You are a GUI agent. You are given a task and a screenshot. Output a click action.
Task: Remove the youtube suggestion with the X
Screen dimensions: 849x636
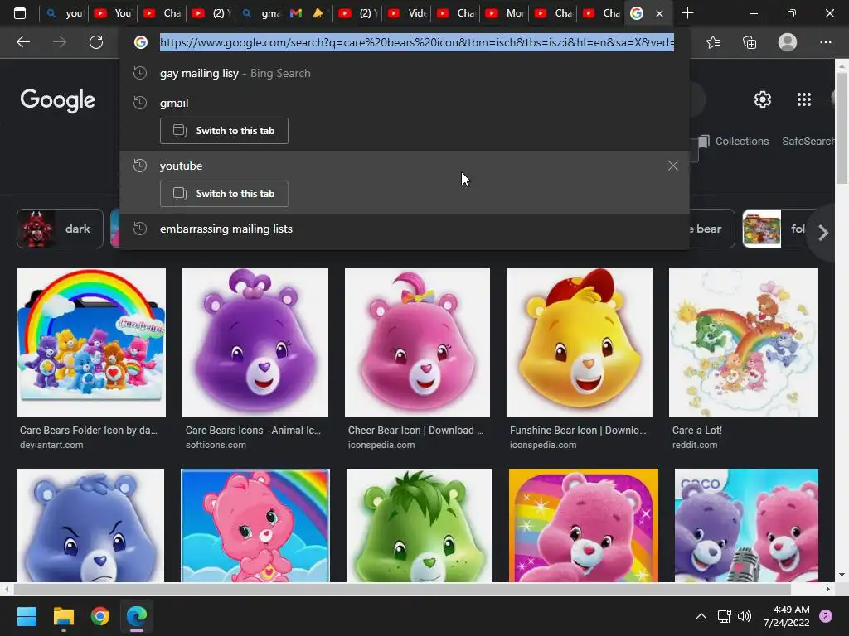click(672, 166)
